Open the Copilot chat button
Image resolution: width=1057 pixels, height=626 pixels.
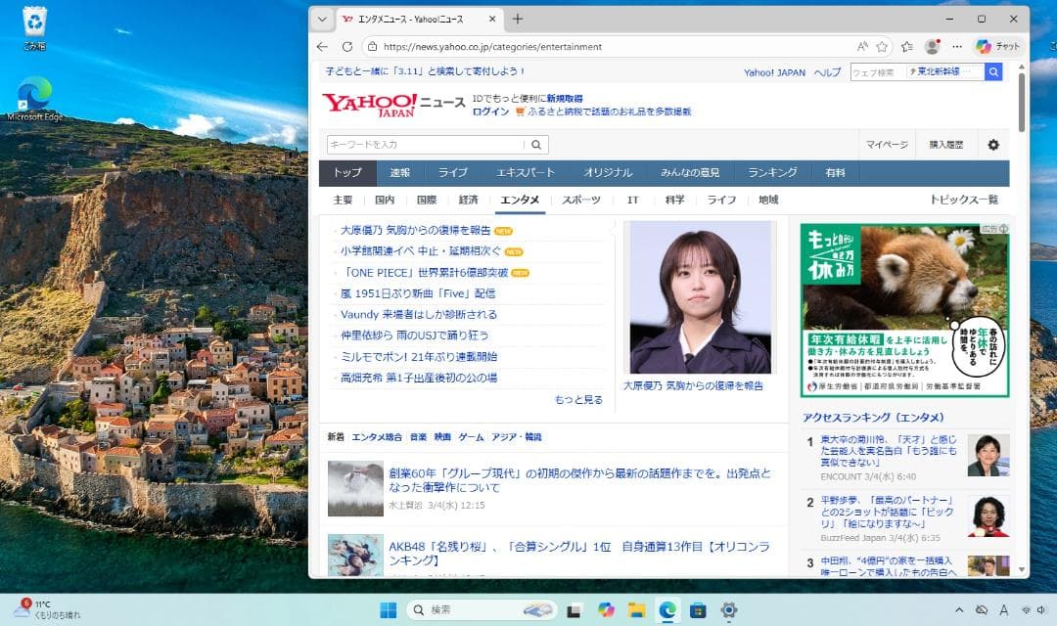point(998,47)
